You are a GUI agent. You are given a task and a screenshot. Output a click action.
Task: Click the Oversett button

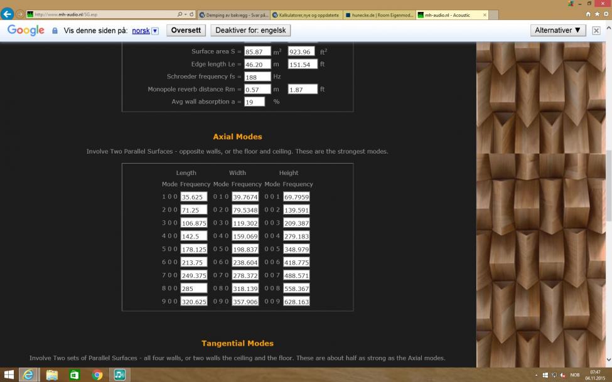coord(186,31)
